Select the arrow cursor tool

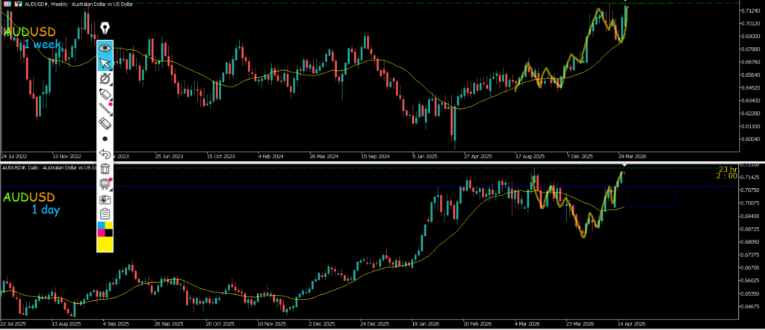point(105,62)
